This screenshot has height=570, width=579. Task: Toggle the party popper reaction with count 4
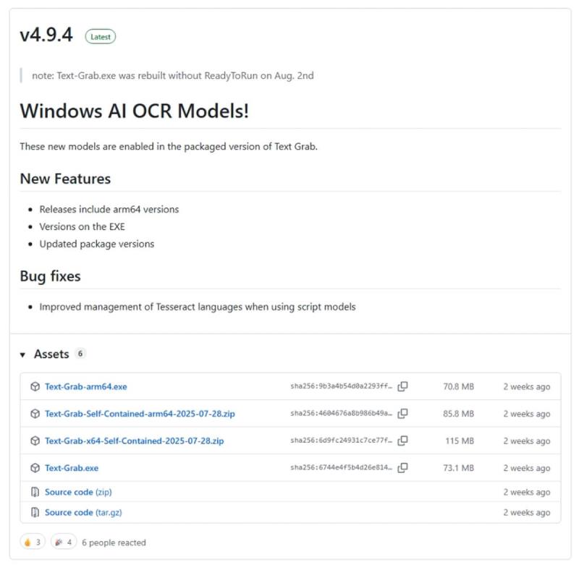(x=64, y=542)
